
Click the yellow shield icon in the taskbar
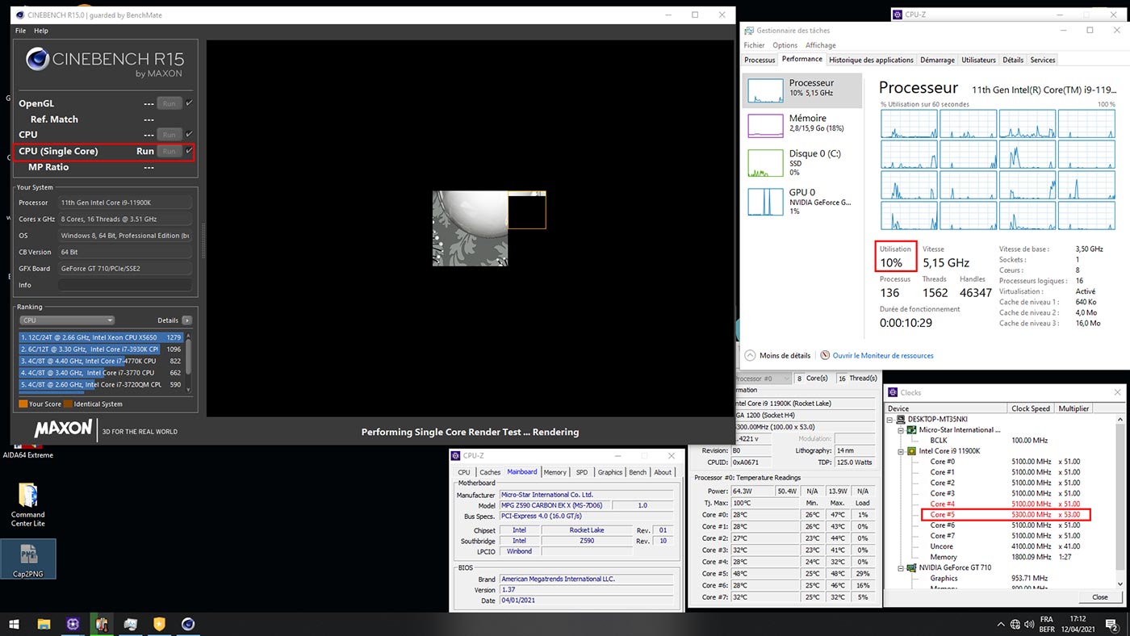click(159, 624)
